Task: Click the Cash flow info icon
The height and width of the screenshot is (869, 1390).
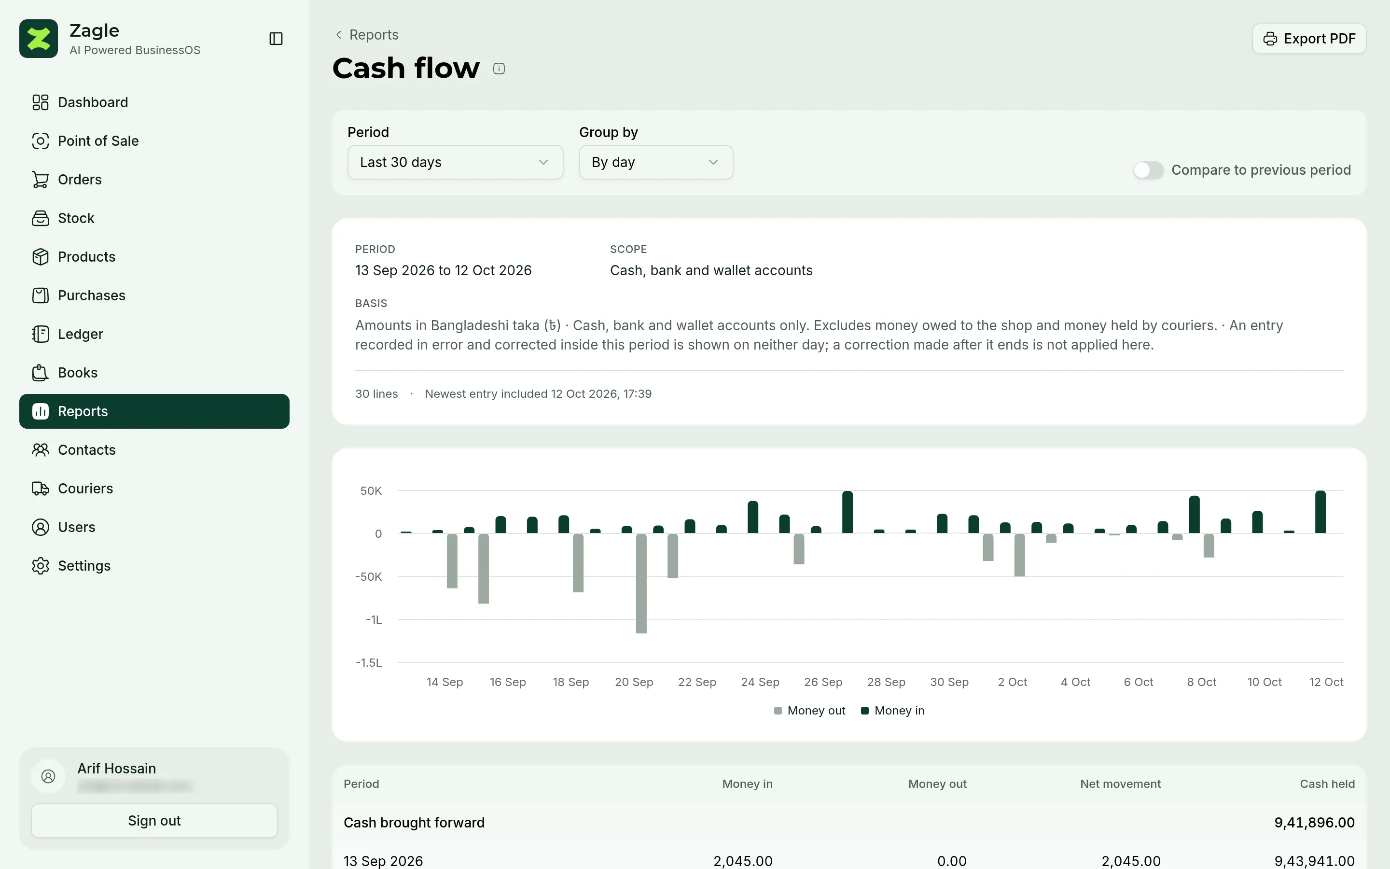Action: (499, 69)
